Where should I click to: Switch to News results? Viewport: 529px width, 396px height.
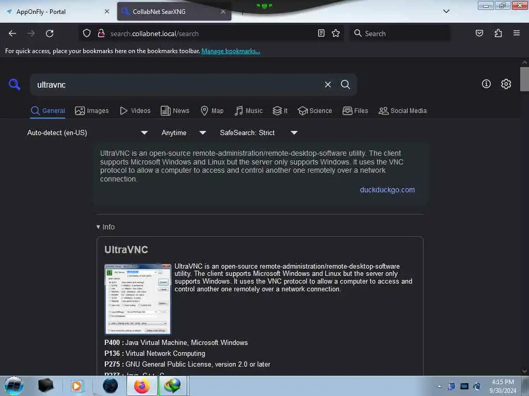click(x=175, y=111)
